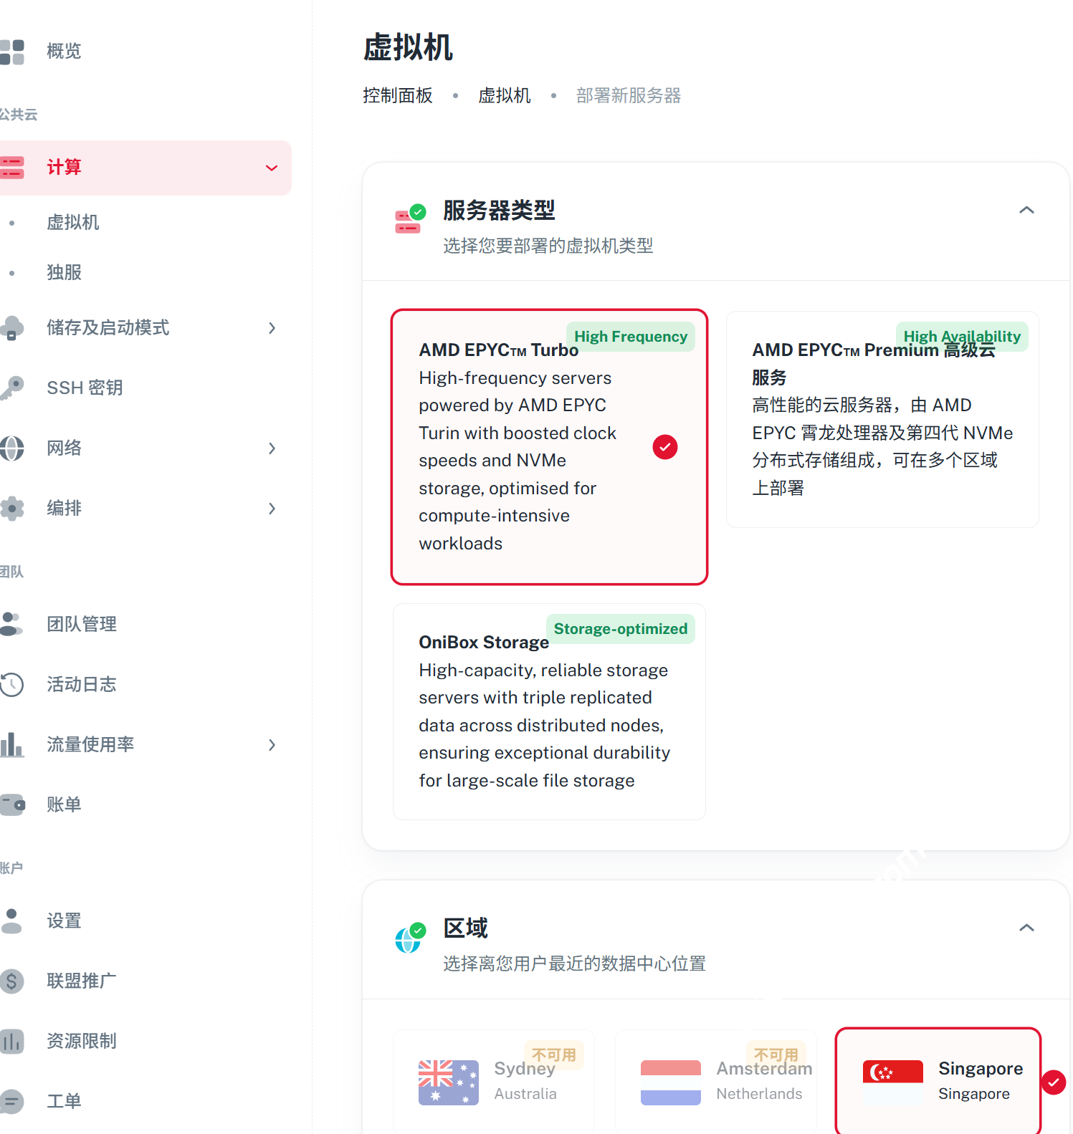
Task: Choose AMD EPYC Premium 高级云服务 option
Action: tap(882, 419)
